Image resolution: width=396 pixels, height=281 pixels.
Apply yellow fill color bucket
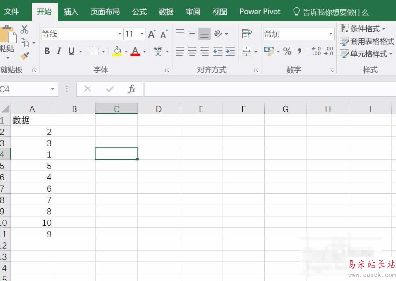117,51
